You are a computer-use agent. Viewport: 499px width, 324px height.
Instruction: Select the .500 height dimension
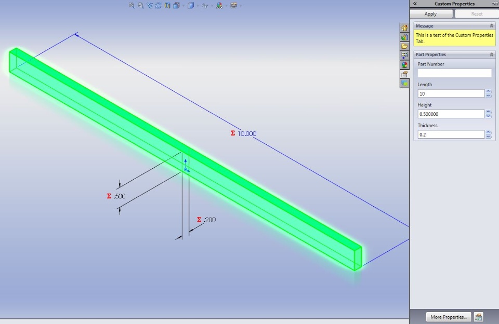[120, 196]
